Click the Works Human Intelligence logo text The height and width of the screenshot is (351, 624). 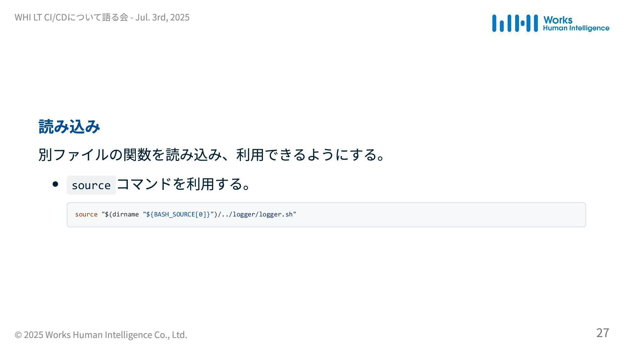(576, 24)
